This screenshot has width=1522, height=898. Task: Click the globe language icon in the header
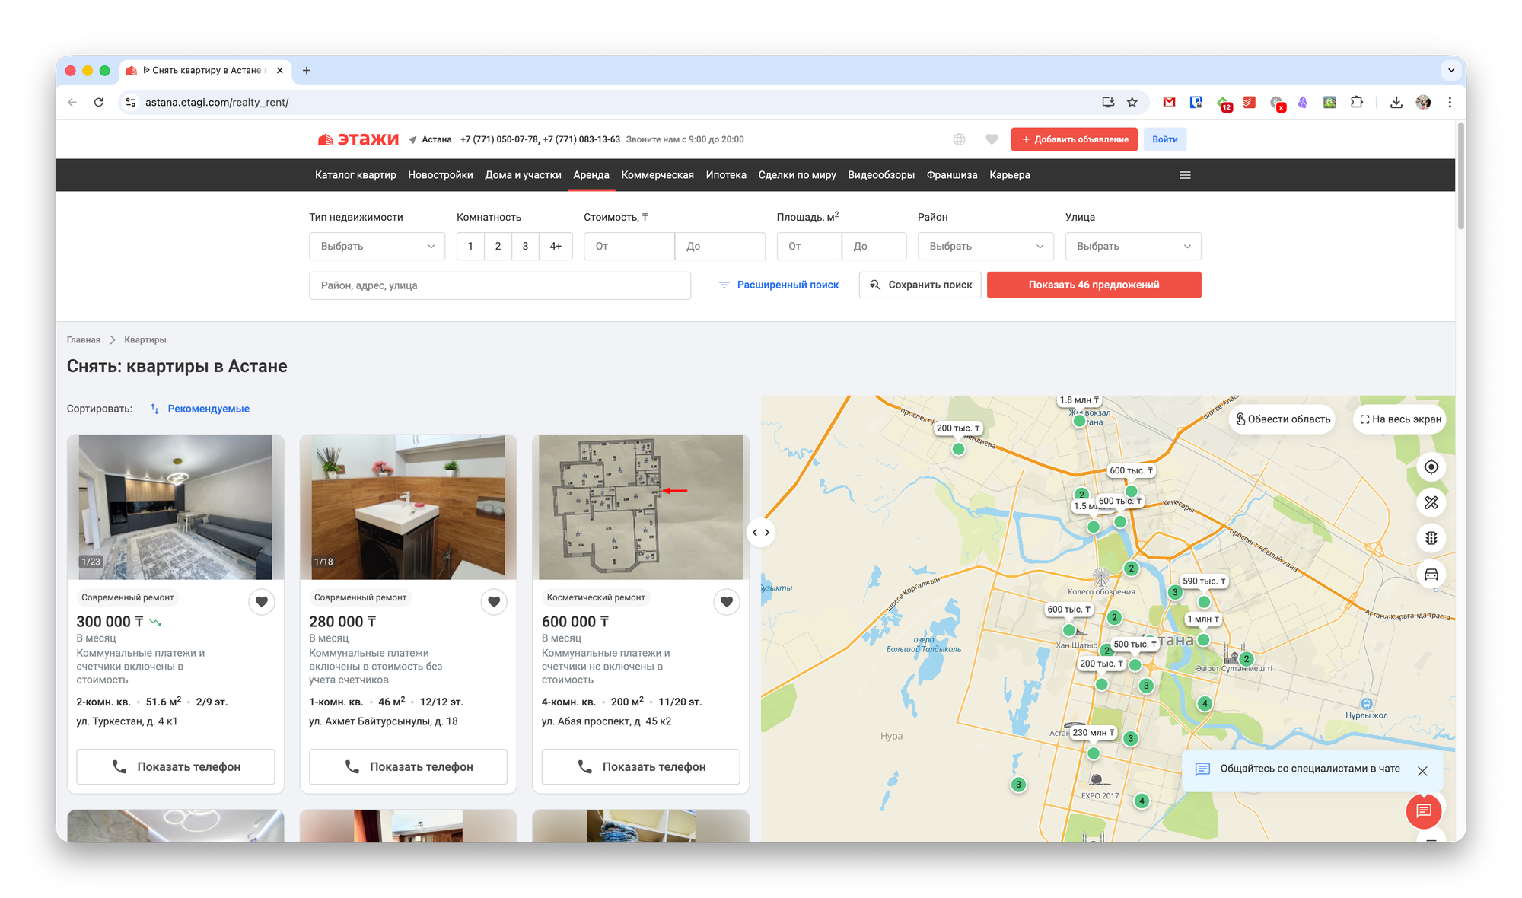(959, 139)
